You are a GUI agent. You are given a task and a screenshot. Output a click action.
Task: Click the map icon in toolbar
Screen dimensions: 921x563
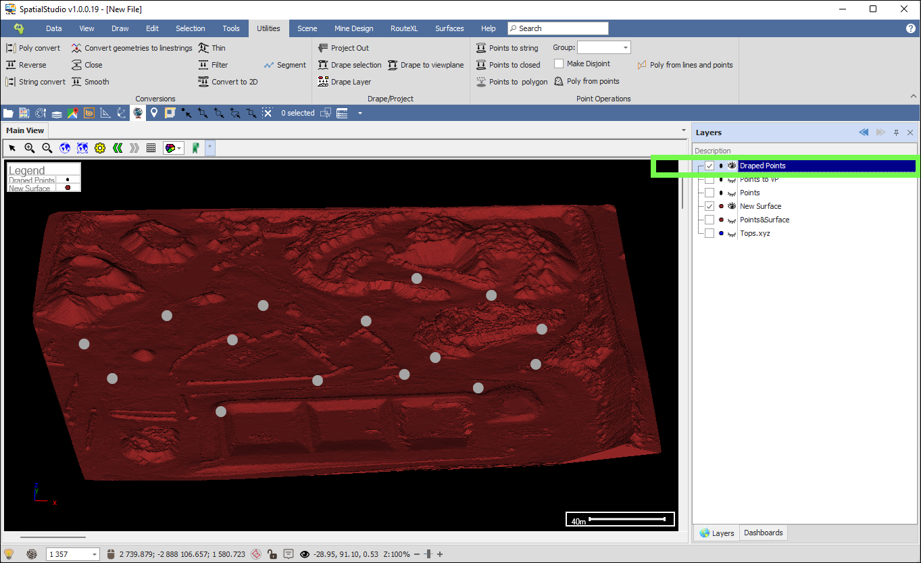pos(73,113)
